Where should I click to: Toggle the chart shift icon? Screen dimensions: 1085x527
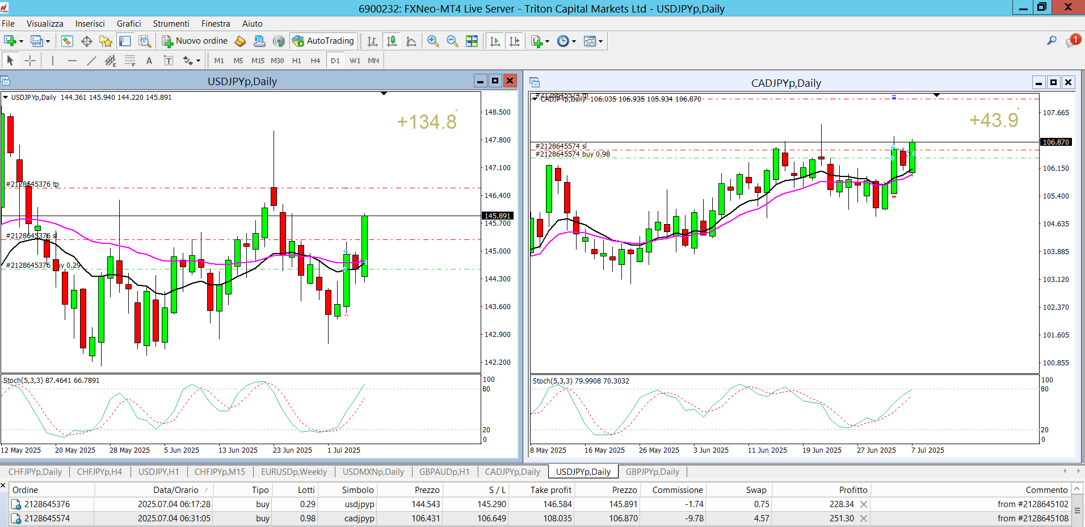click(514, 41)
